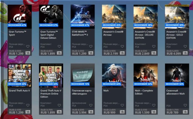193x119 pixels.
Task: Open the Сезонный абонемент Nioh title link
Action: click(x=176, y=92)
